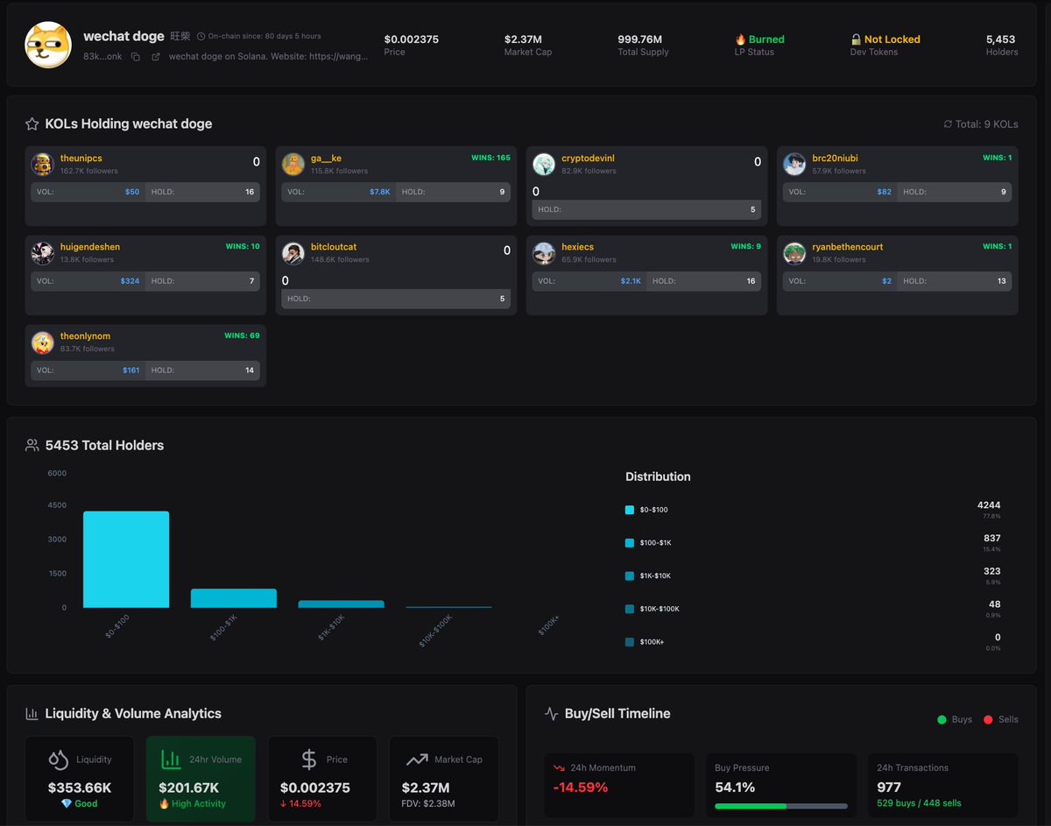Screen dimensions: 1051x826
Task: Click the $10K-$100K legend color swatch
Action: [630, 609]
